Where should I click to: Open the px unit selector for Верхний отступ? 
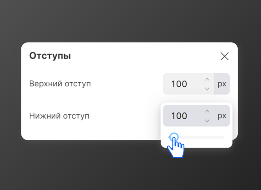tap(222, 84)
